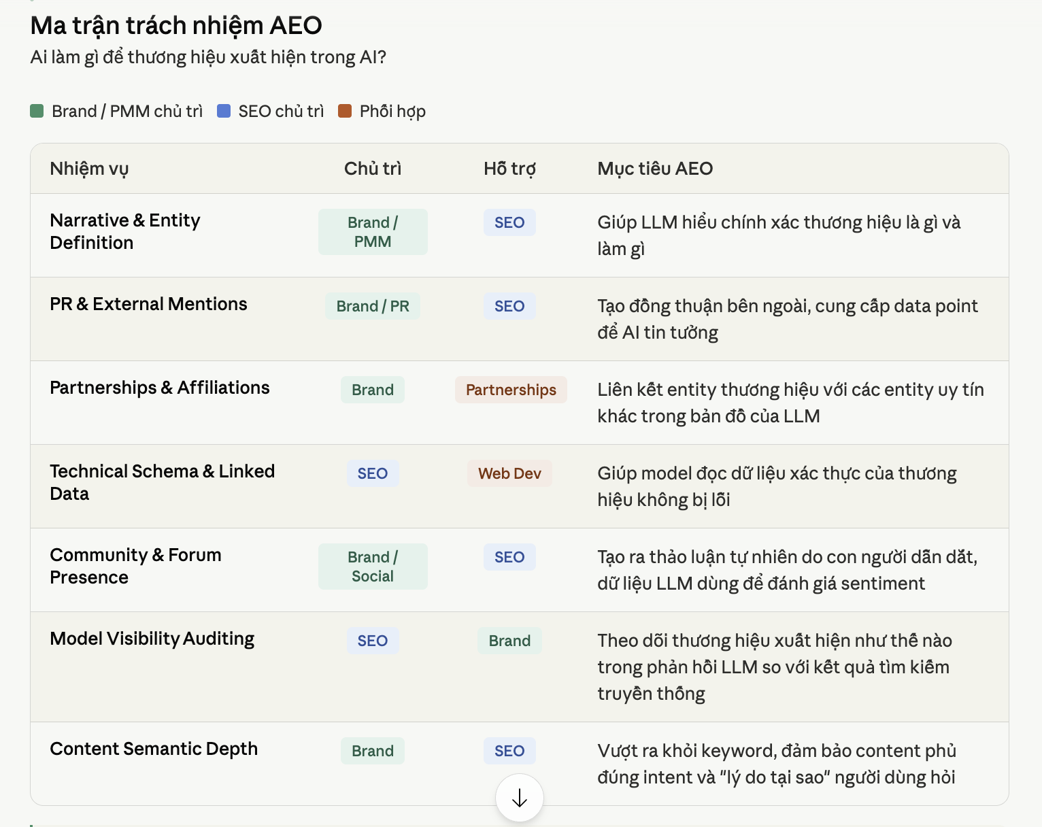This screenshot has width=1042, height=827.
Task: Click the Brand tag in Partnerships & Affiliations row
Action: click(x=373, y=390)
